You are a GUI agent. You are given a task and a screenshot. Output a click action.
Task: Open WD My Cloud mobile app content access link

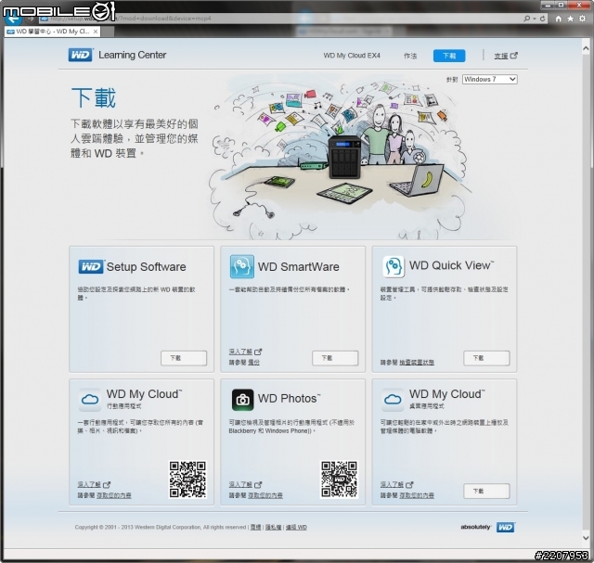click(x=113, y=495)
